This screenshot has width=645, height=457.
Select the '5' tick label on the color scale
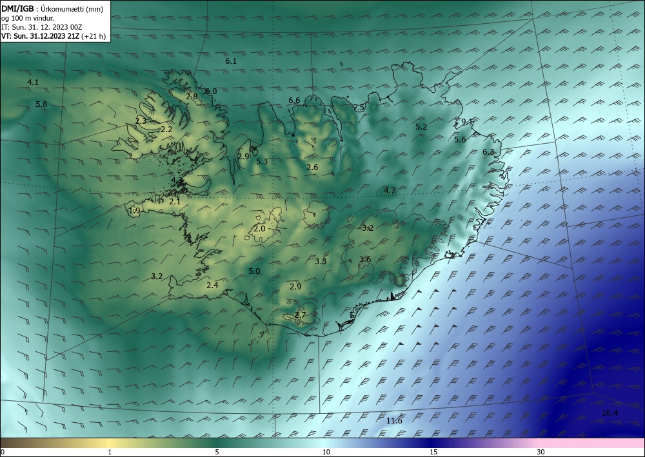point(217,452)
